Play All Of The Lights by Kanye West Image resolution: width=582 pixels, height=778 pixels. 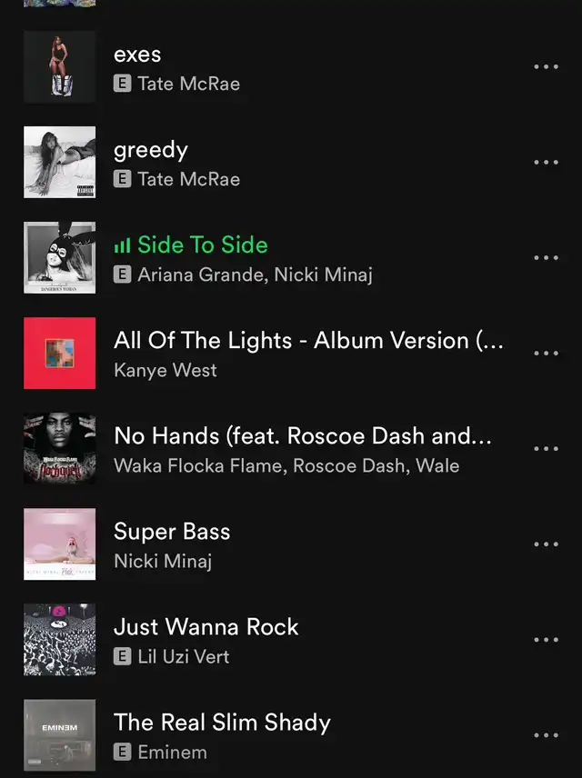(291, 354)
